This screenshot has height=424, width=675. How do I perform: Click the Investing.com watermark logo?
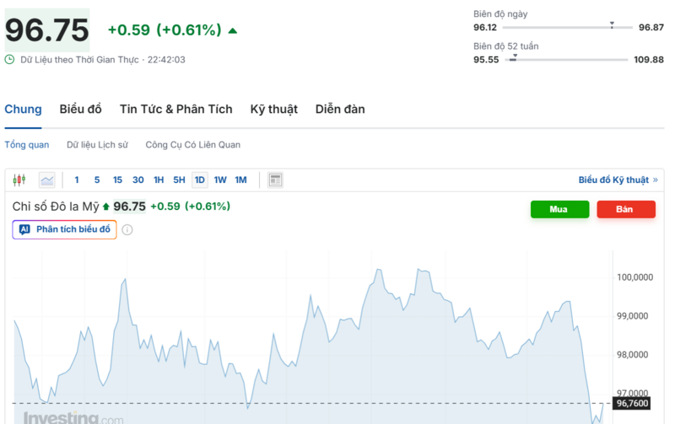(x=73, y=417)
